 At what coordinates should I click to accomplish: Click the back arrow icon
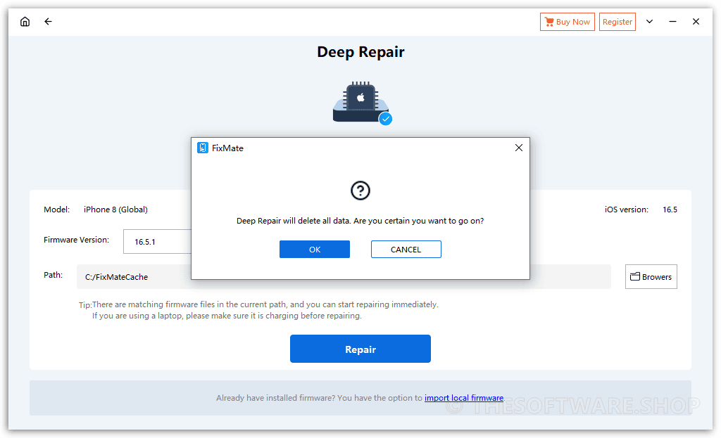(48, 22)
